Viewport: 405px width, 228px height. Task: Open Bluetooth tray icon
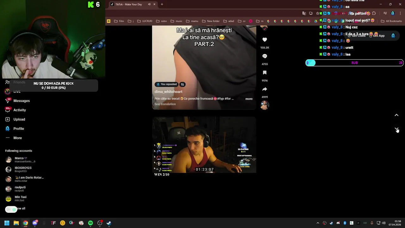point(345,223)
